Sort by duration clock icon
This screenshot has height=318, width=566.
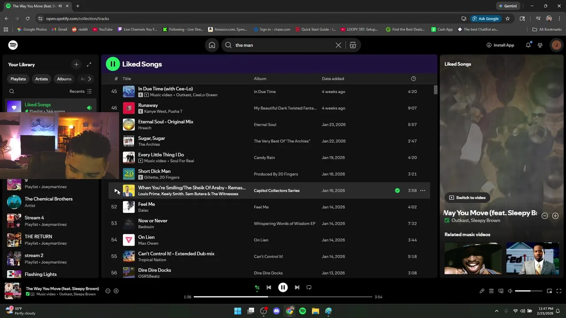point(413,79)
